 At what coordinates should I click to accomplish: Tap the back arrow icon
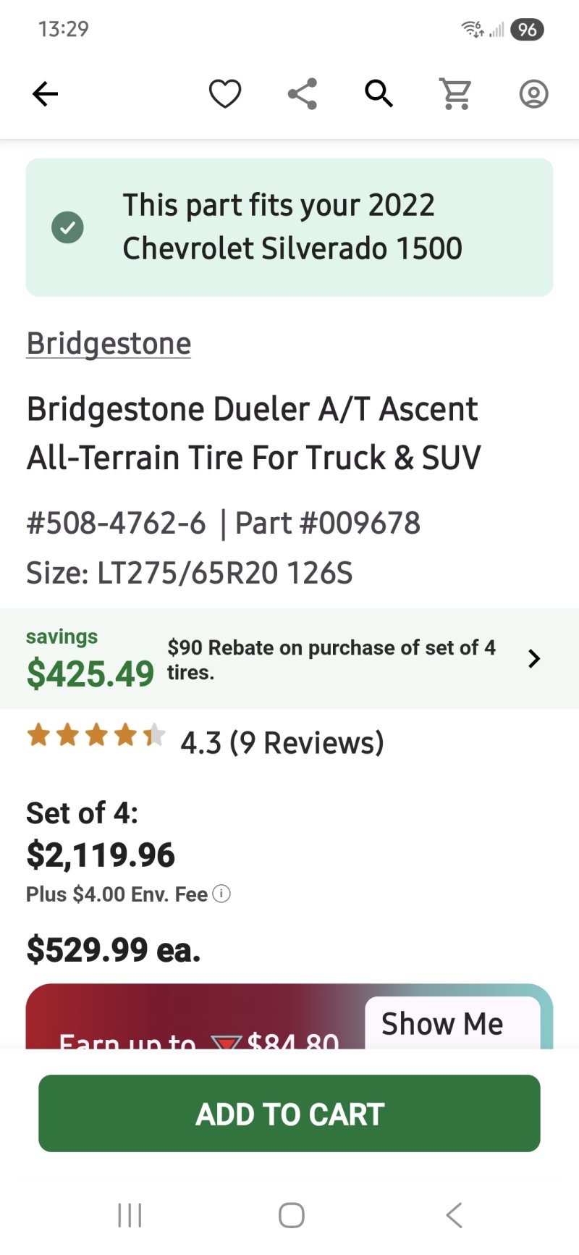[x=45, y=94]
